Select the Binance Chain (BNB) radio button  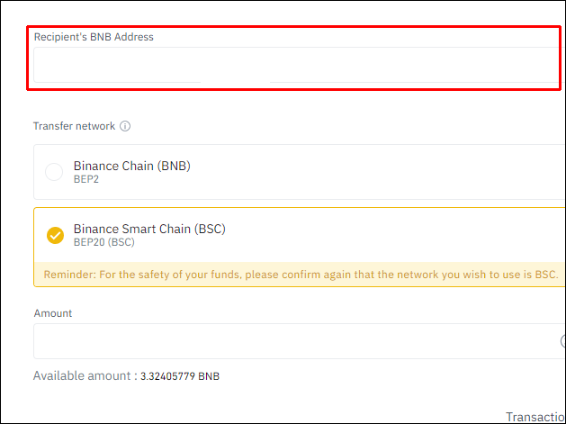54,172
